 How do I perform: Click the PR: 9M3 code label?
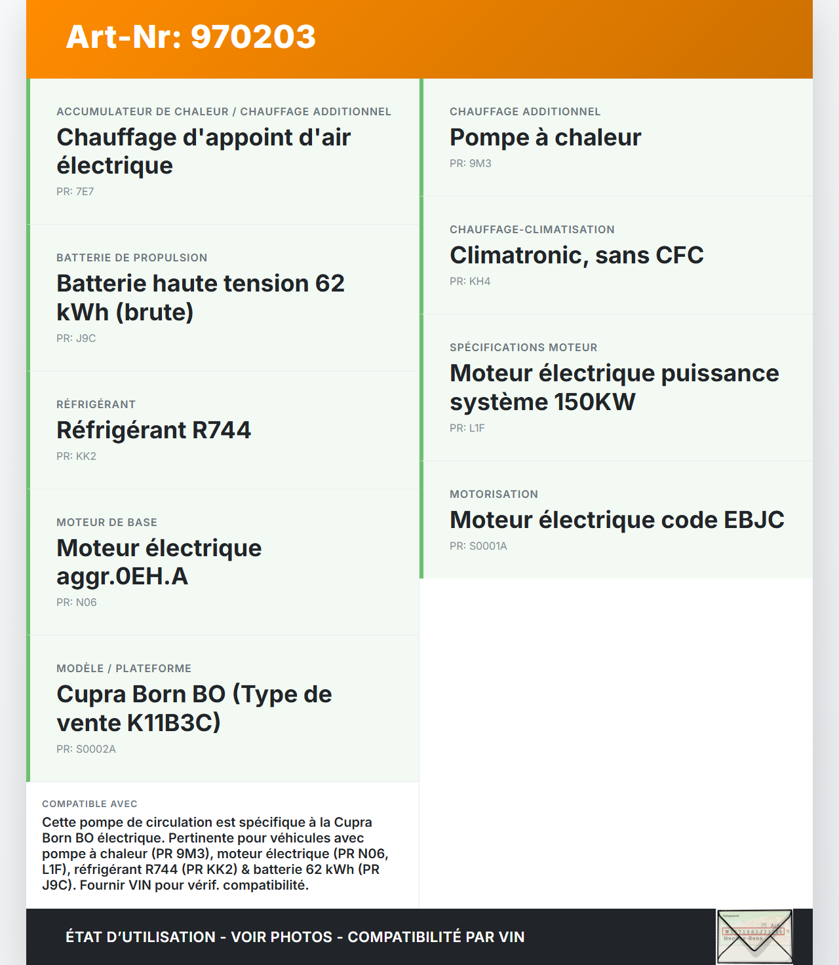[471, 163]
